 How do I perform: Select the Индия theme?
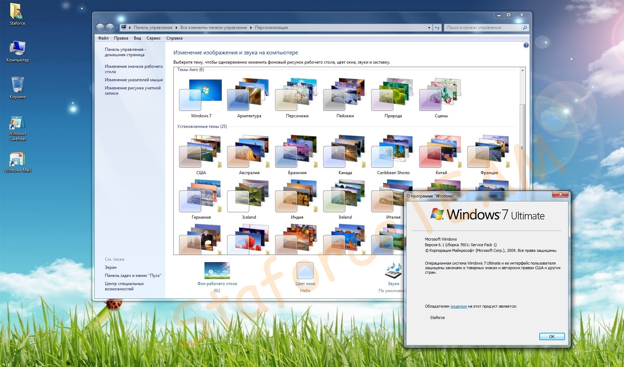coord(297,200)
